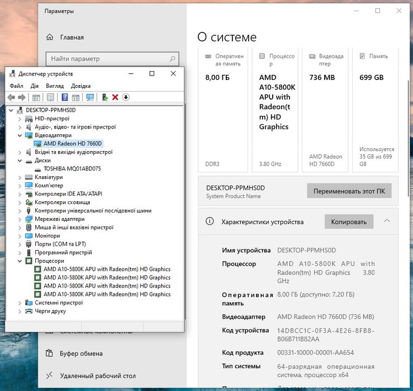This screenshot has height=391, width=413.
Task: Click the Update driver green arrow icon
Action: [105, 97]
